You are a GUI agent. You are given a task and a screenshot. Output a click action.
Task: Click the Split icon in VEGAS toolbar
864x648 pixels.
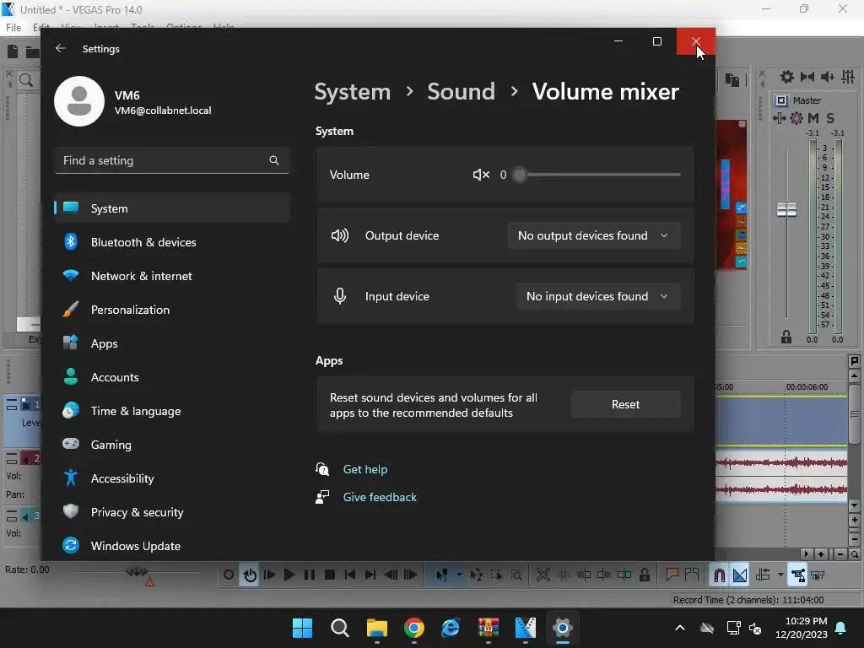tap(624, 575)
